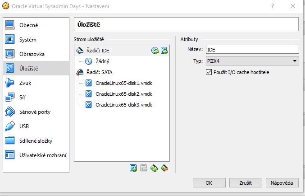Click the disk icon beside Úložiště in the sidebar
305x196 pixels.
(10, 68)
